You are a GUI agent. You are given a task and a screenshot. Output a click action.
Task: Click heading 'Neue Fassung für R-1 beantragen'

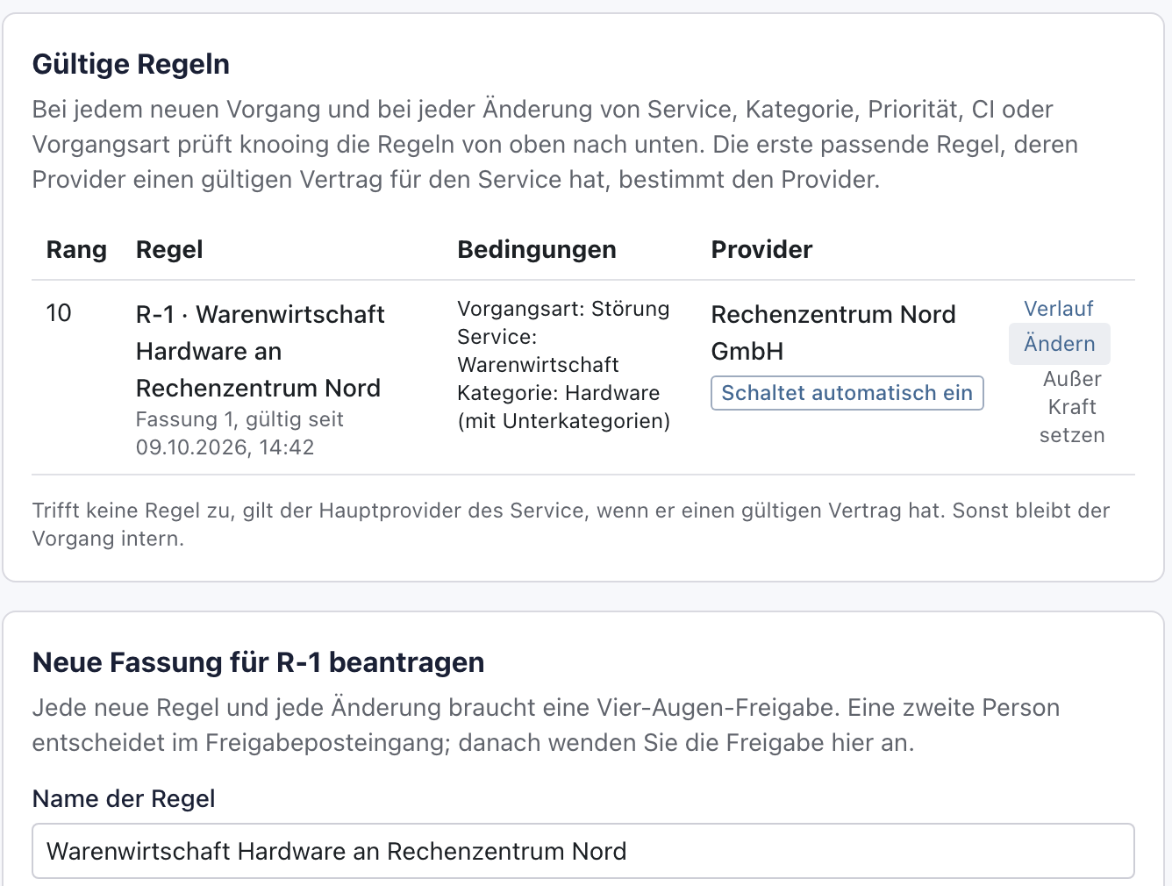(x=258, y=662)
